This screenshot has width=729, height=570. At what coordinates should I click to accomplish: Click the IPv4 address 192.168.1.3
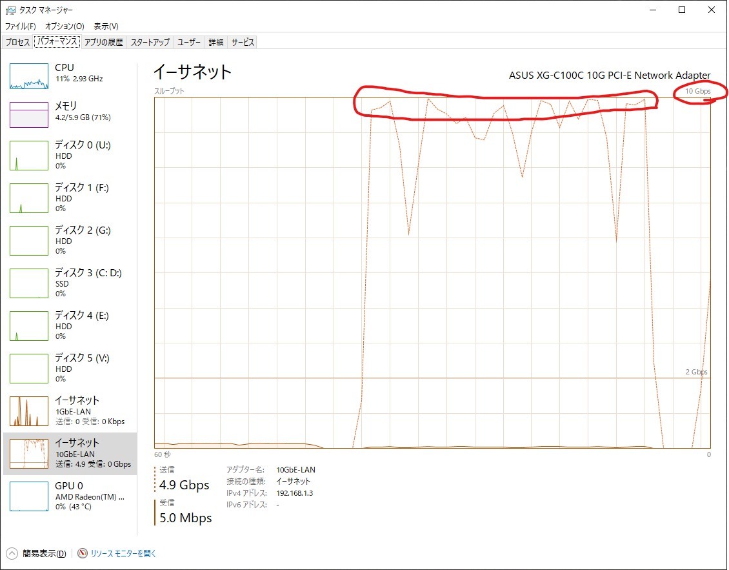pyautogui.click(x=295, y=493)
